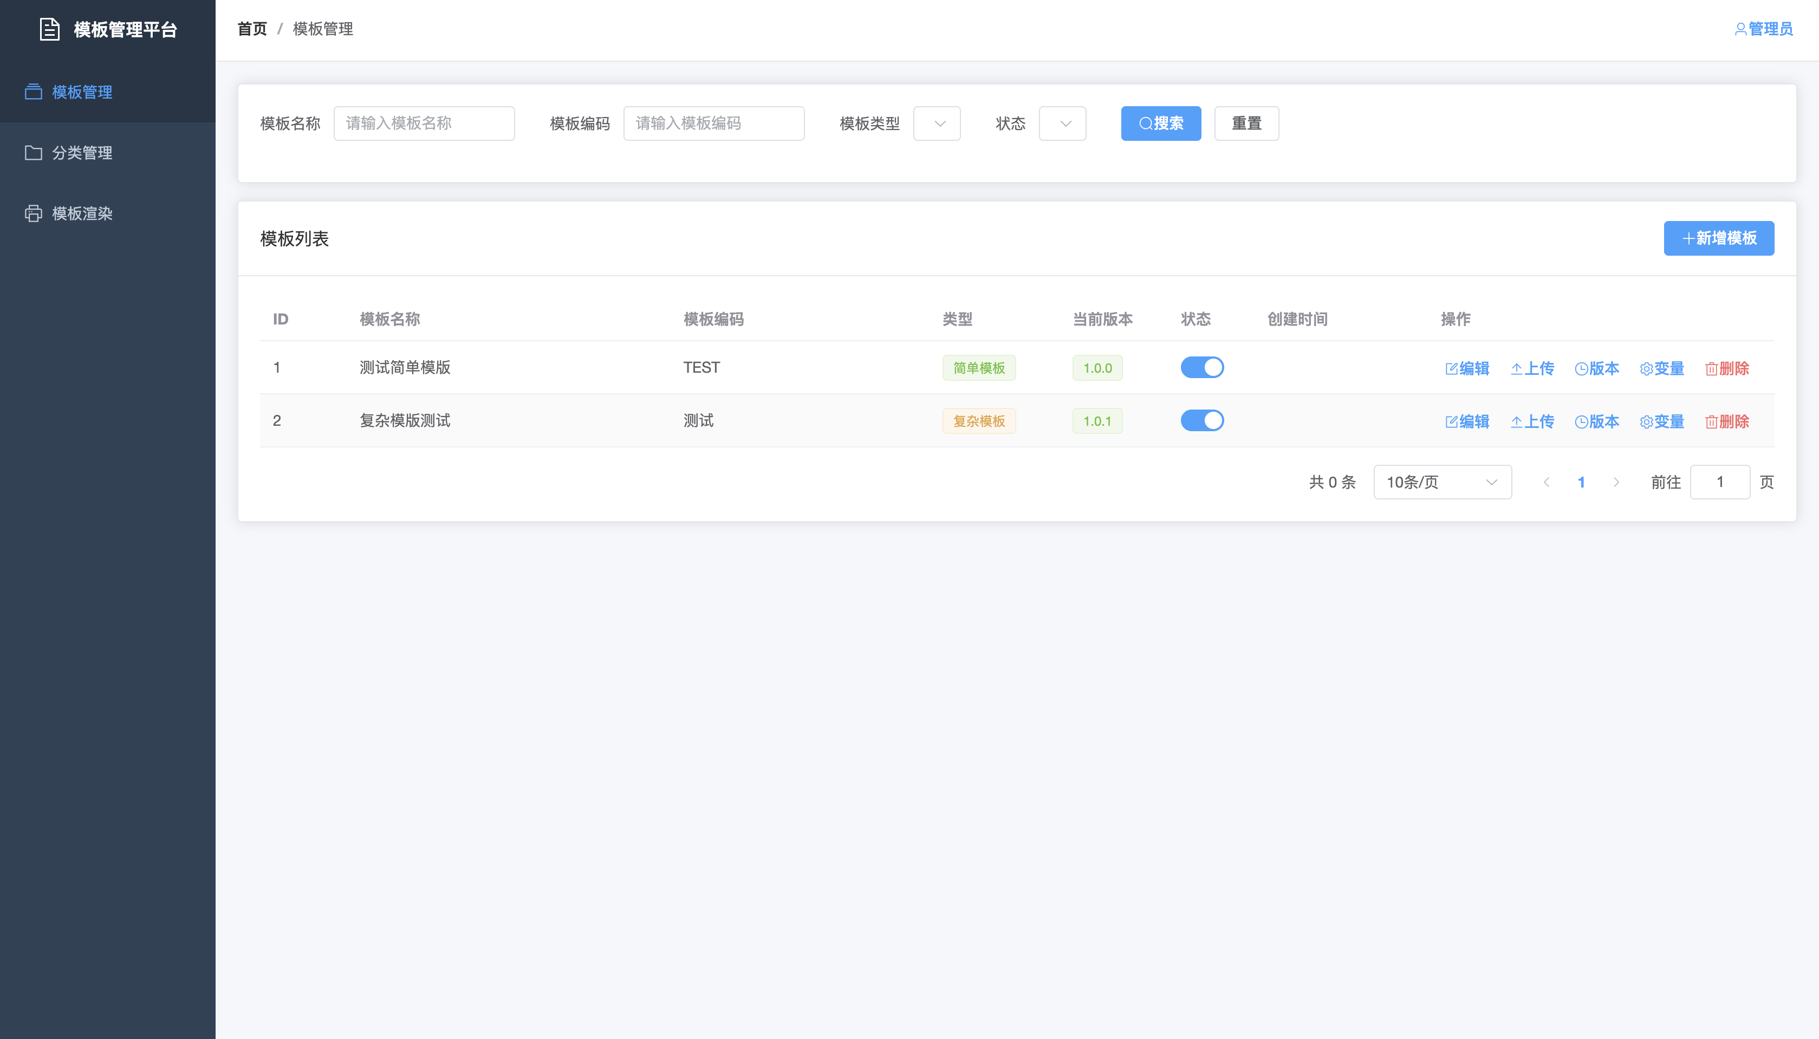Disable status switch for 复杂模版测试
Screen dimensions: 1819x1039
(x=1202, y=420)
